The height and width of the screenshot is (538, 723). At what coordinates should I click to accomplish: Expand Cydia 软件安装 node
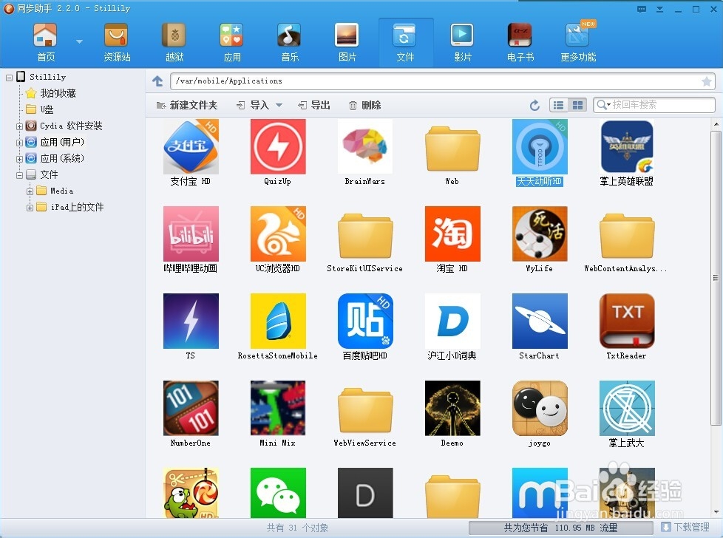click(x=19, y=126)
